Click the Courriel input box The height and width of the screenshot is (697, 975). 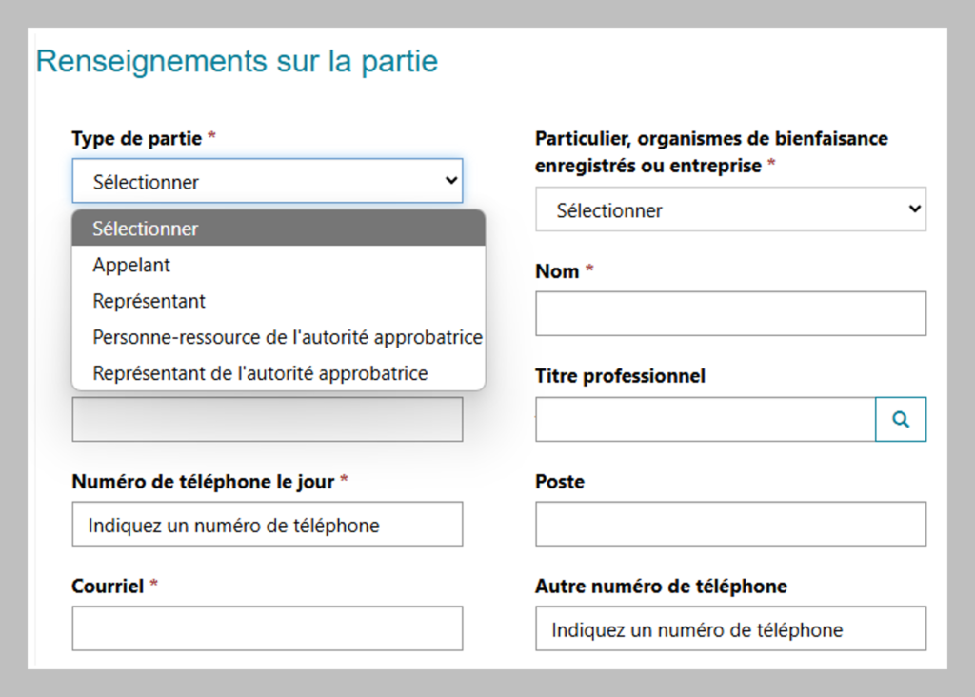[267, 628]
